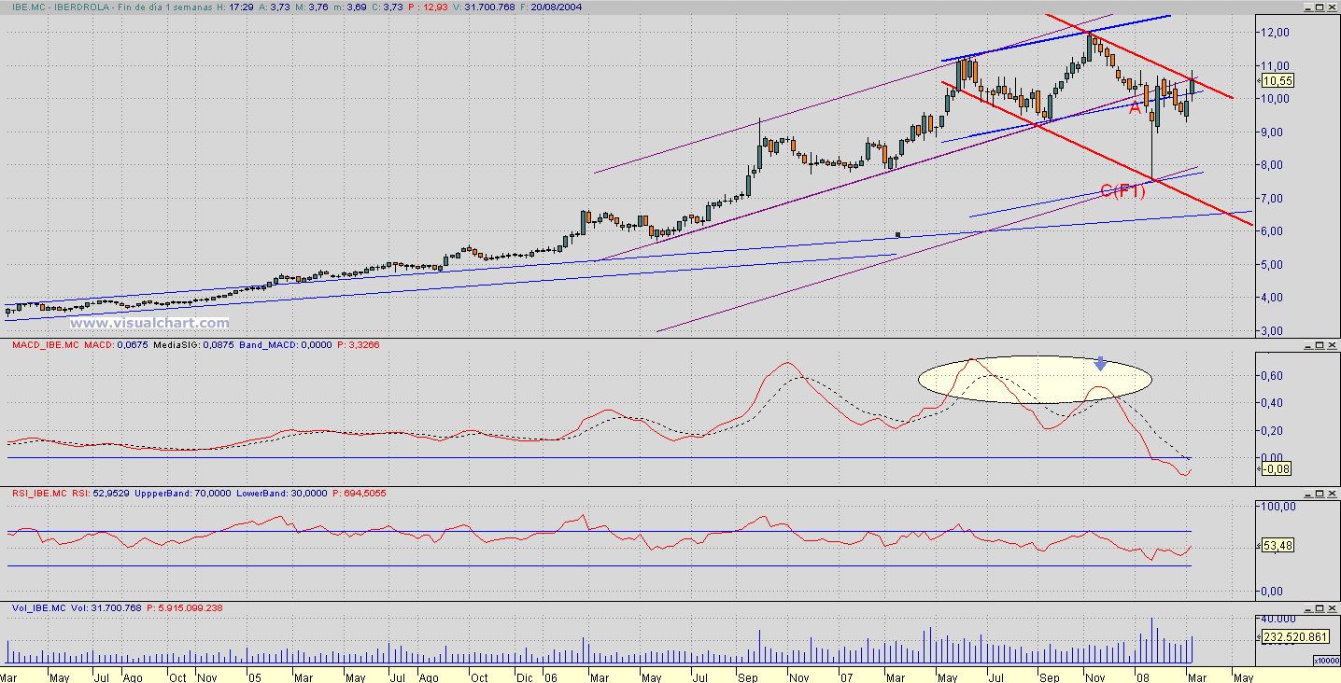Click the current price tag '10,55'
The height and width of the screenshot is (683, 1341).
1277,80
